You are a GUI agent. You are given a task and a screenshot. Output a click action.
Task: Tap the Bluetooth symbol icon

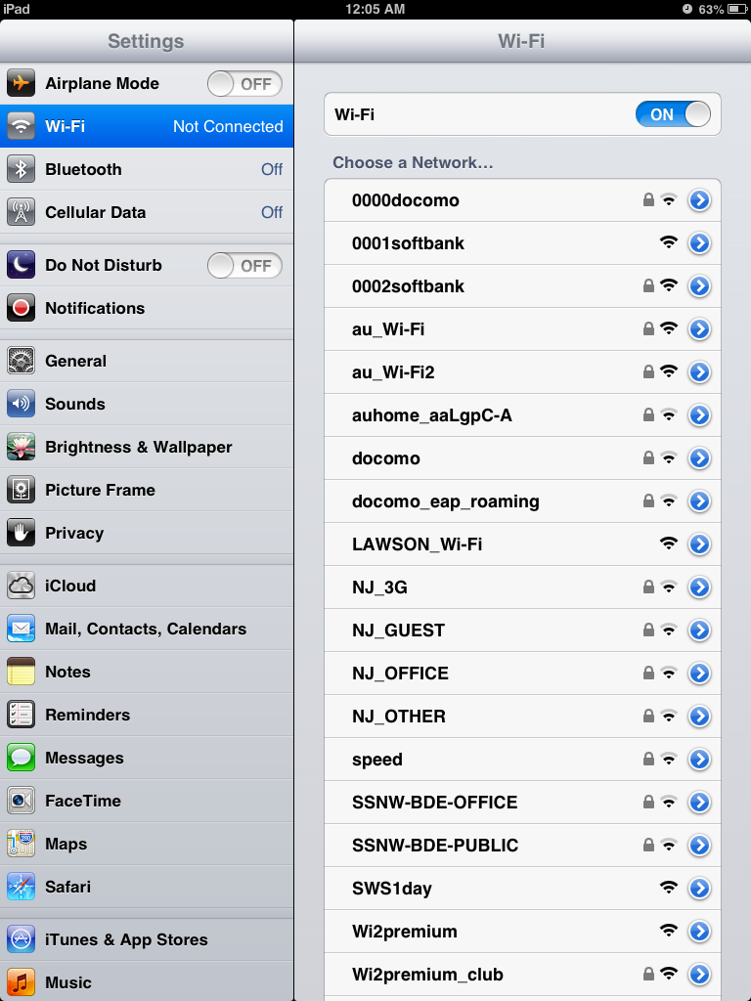pos(22,169)
